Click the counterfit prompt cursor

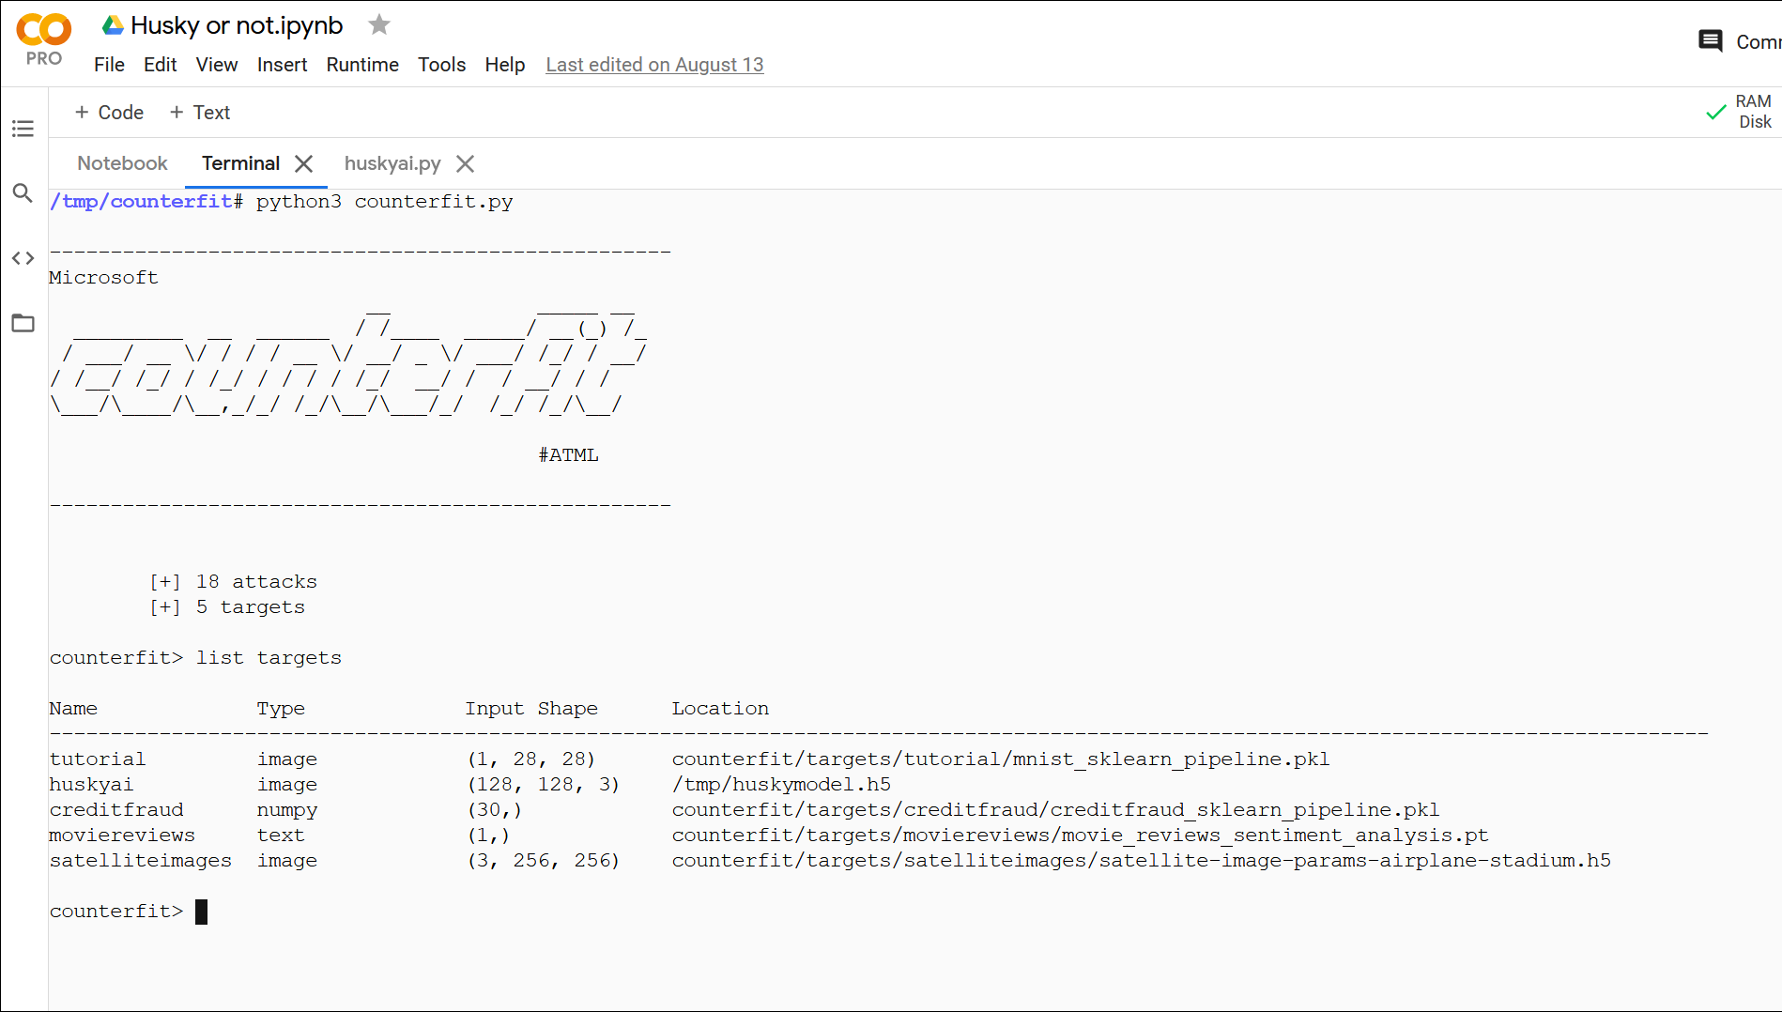201,912
